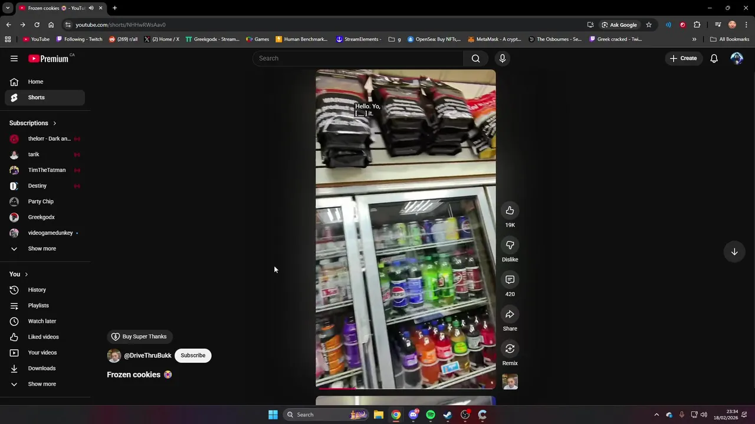Open tarik channel subscription
This screenshot has height=424, width=755.
tap(45, 154)
